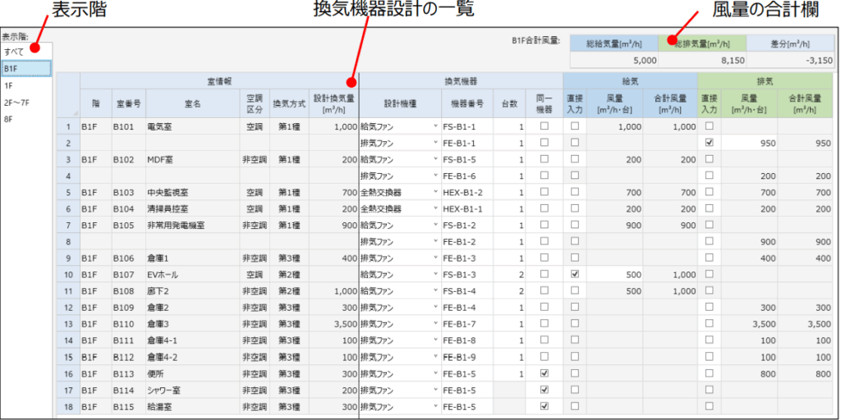Select B1F in the 表示階 floor list

(11, 68)
